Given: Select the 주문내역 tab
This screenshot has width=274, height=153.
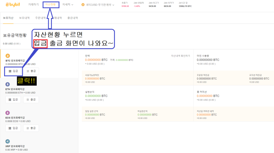Looking at the screenshot, I should [40, 18].
